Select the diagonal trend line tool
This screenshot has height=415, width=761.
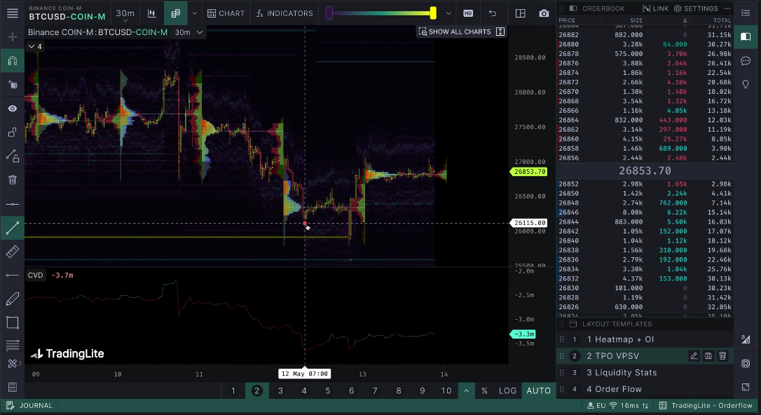13,228
